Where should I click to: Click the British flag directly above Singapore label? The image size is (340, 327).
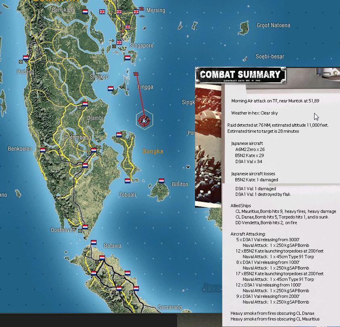coord(119,42)
